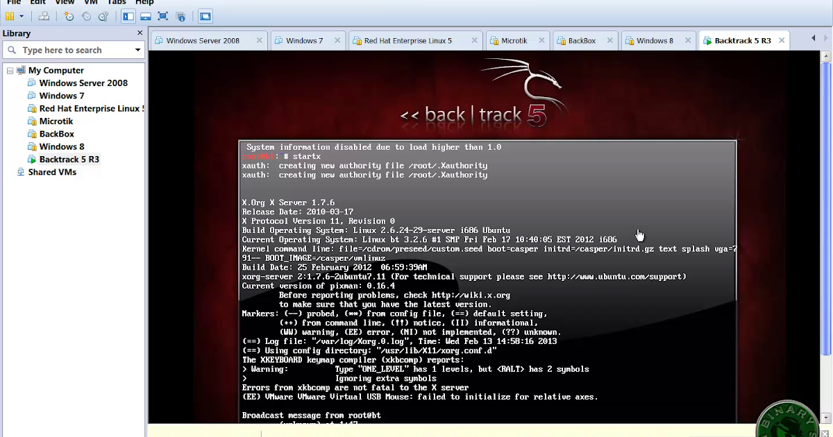Select Microtik in the library tree
The width and height of the screenshot is (833, 437).
point(56,121)
